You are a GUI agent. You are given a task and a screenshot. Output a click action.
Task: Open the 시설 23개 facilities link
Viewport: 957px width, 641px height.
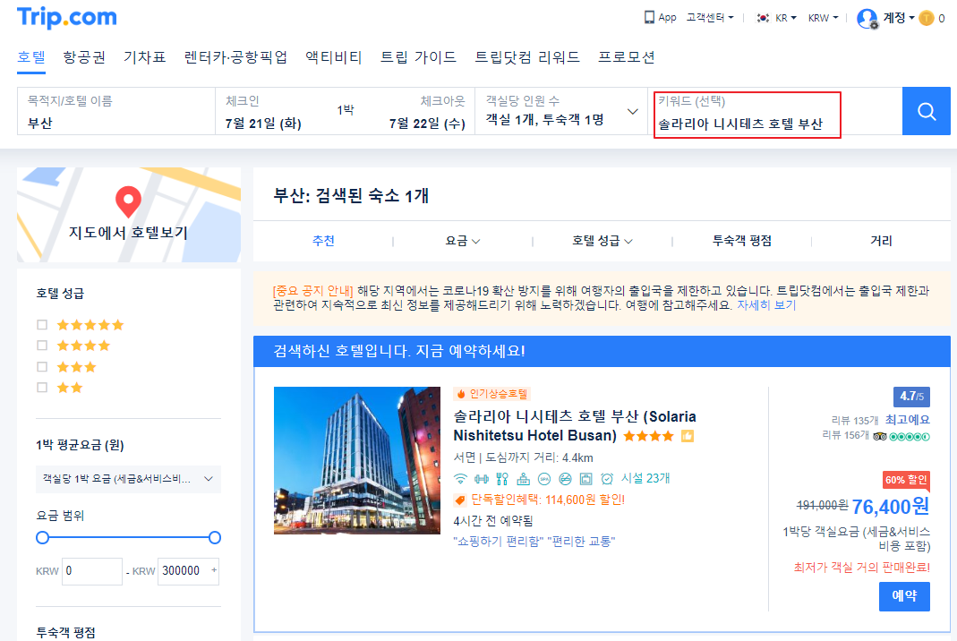(645, 479)
